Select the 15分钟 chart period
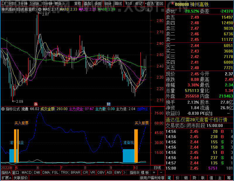The width and height of the screenshot is (234, 181). point(47,4)
